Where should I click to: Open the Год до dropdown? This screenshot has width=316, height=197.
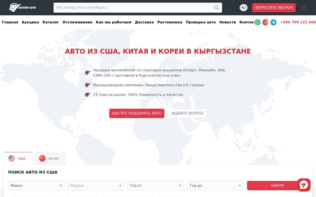[215, 186]
